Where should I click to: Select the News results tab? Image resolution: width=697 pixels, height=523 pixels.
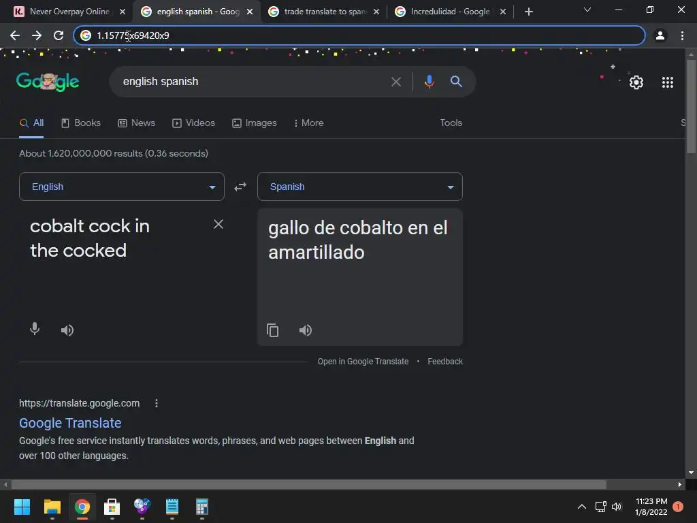136,123
